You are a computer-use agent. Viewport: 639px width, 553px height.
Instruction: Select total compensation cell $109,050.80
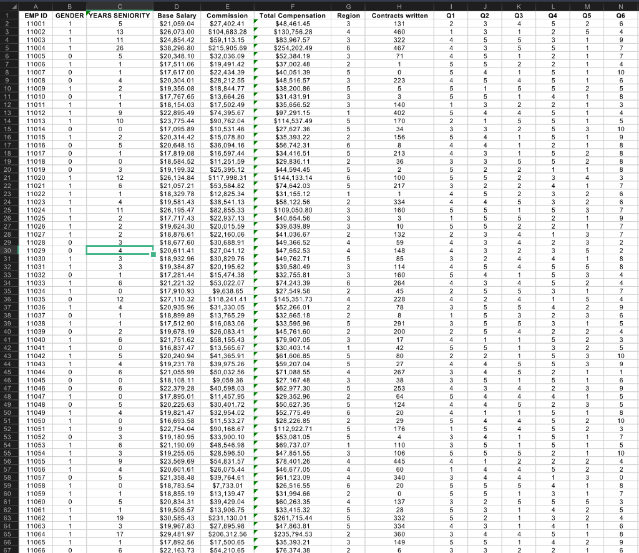tap(293, 210)
